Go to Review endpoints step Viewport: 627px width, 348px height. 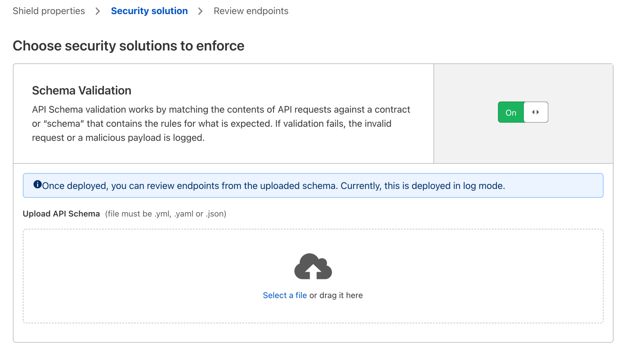tap(251, 11)
